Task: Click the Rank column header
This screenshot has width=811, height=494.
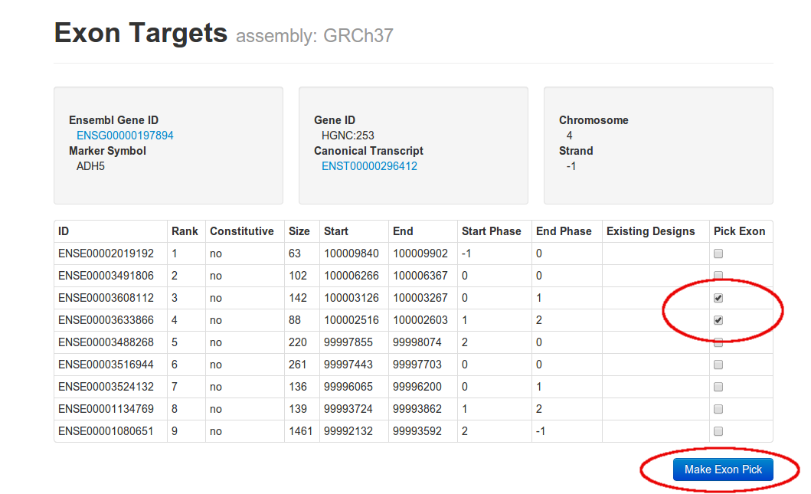Action: tap(185, 231)
